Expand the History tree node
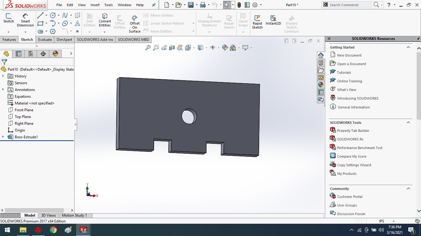This screenshot has width=421, height=236. (3, 76)
